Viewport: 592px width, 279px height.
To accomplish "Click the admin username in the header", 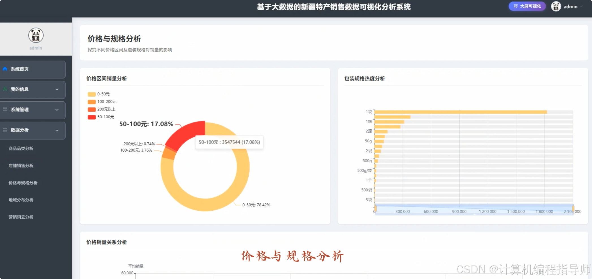I will [x=571, y=6].
